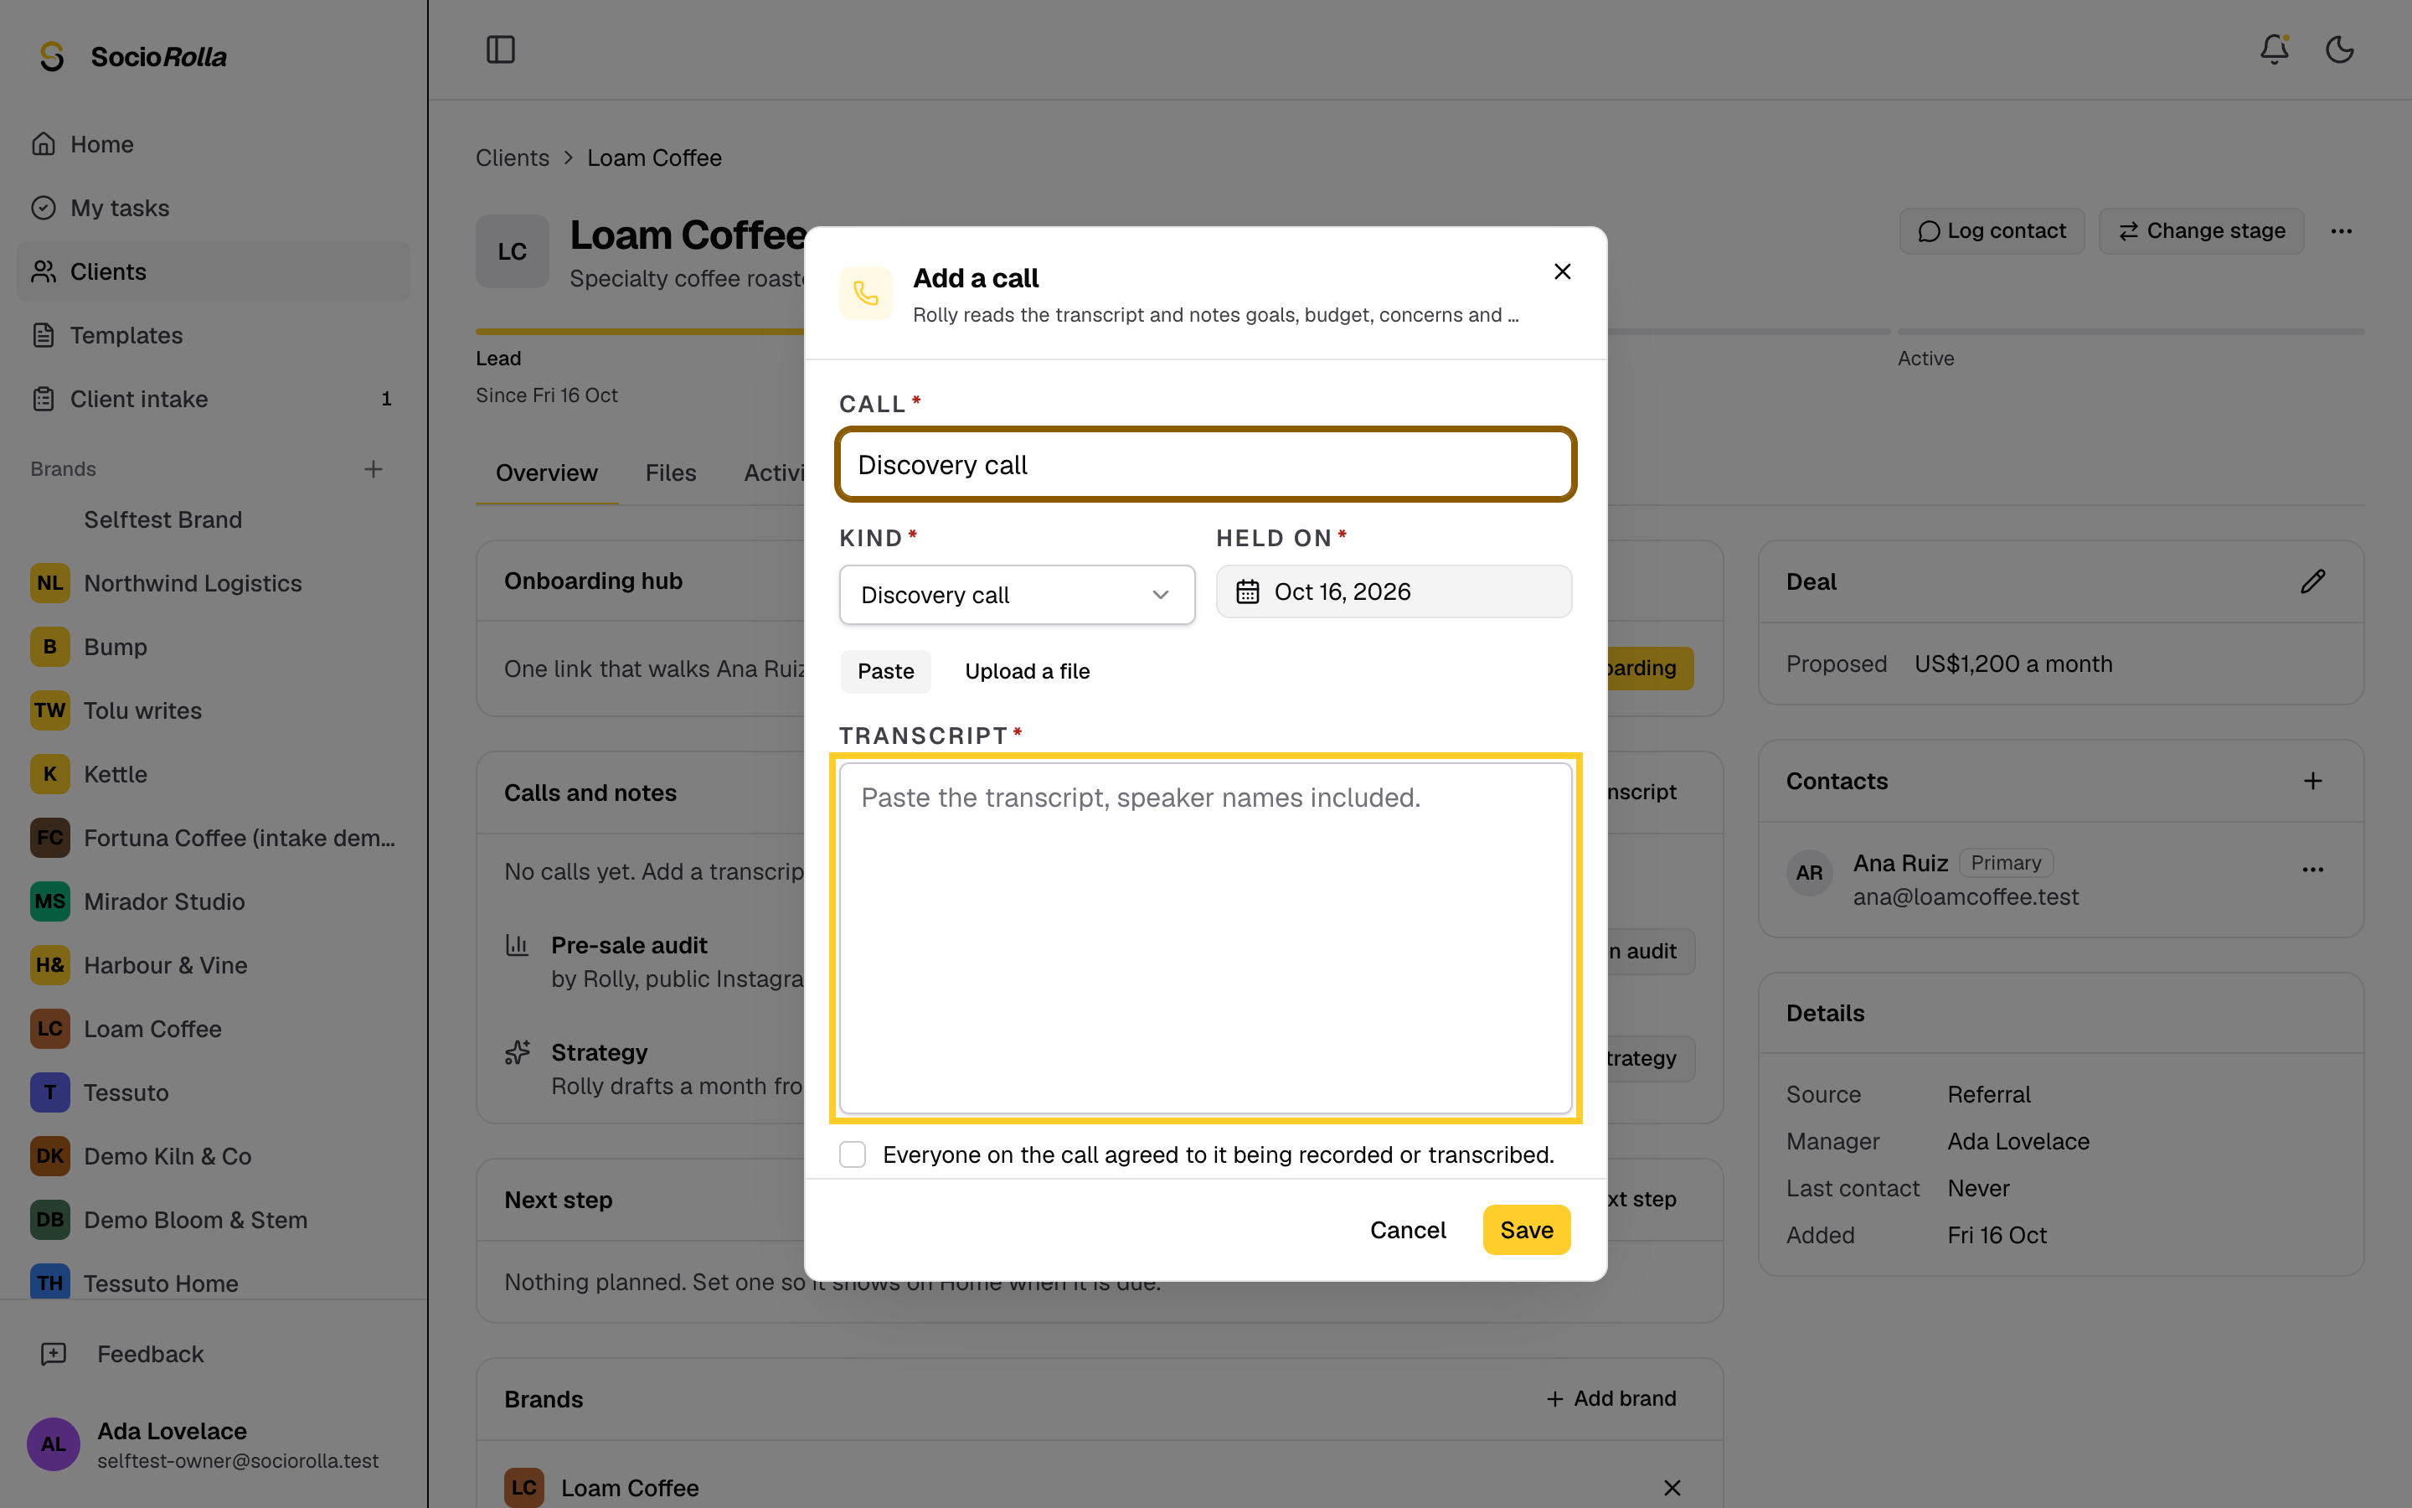Select Tessuto brand
This screenshot has height=1508, width=2412.
214,1093
